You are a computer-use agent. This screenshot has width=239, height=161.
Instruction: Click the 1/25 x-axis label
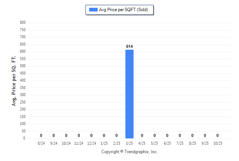(x=104, y=143)
